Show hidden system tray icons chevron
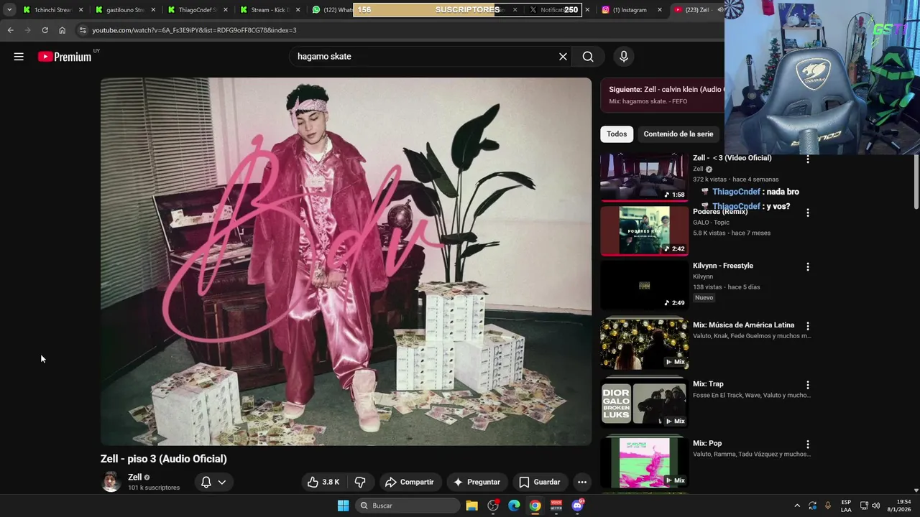This screenshot has height=517, width=920. click(796, 506)
